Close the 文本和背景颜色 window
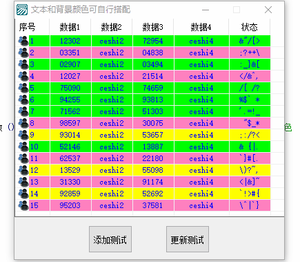Screen dimensions: 300x262 pos(268,10)
